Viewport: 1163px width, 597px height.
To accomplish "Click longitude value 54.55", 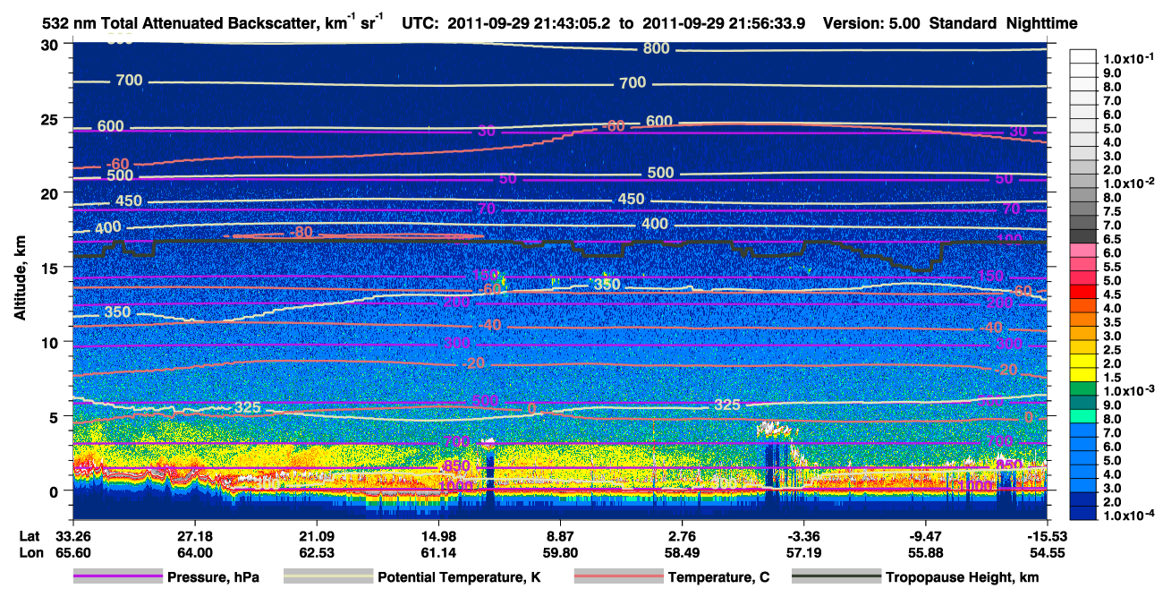I will coord(1048,553).
